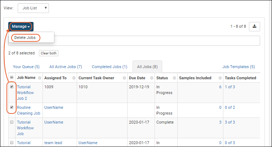The height and width of the screenshot is (147, 272).
Task: Switch to the Completed Jobs (1) tab
Action: (109, 67)
